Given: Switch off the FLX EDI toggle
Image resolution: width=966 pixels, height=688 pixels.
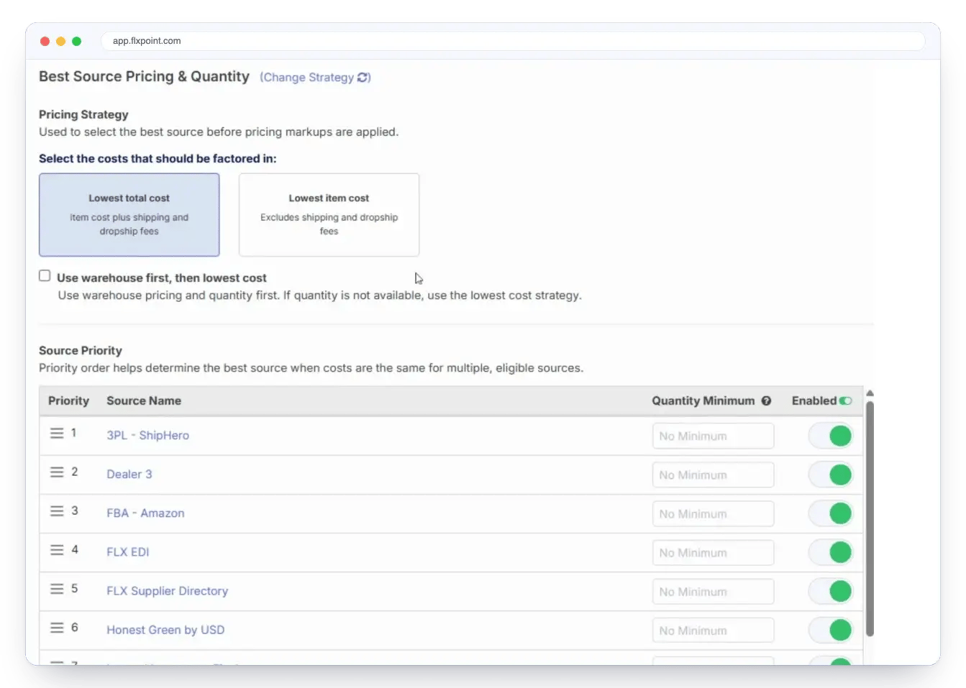Looking at the screenshot, I should click(831, 553).
